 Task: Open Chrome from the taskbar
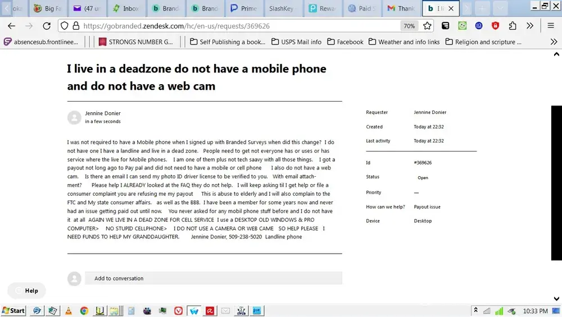click(x=84, y=310)
